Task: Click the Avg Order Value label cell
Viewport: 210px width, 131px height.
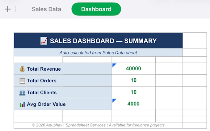Action: pyautogui.click(x=63, y=104)
